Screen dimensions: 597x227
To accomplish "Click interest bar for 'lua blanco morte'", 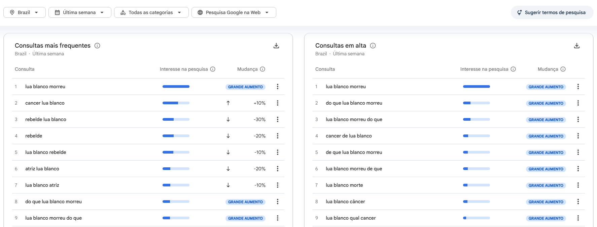I will pyautogui.click(x=477, y=185).
